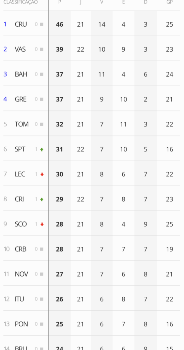184x350 pixels.
Task: Click the 46 points value for CRU
Action: click(60, 24)
